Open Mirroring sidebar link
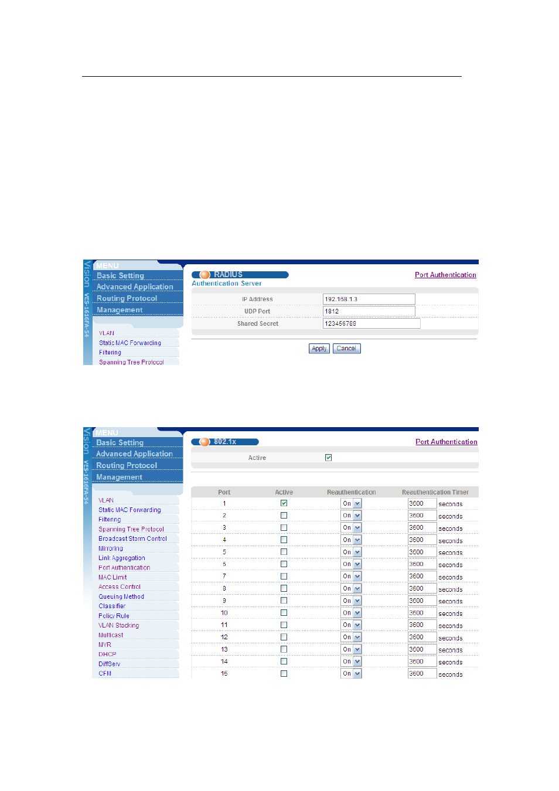The height and width of the screenshot is (791, 559). [111, 548]
